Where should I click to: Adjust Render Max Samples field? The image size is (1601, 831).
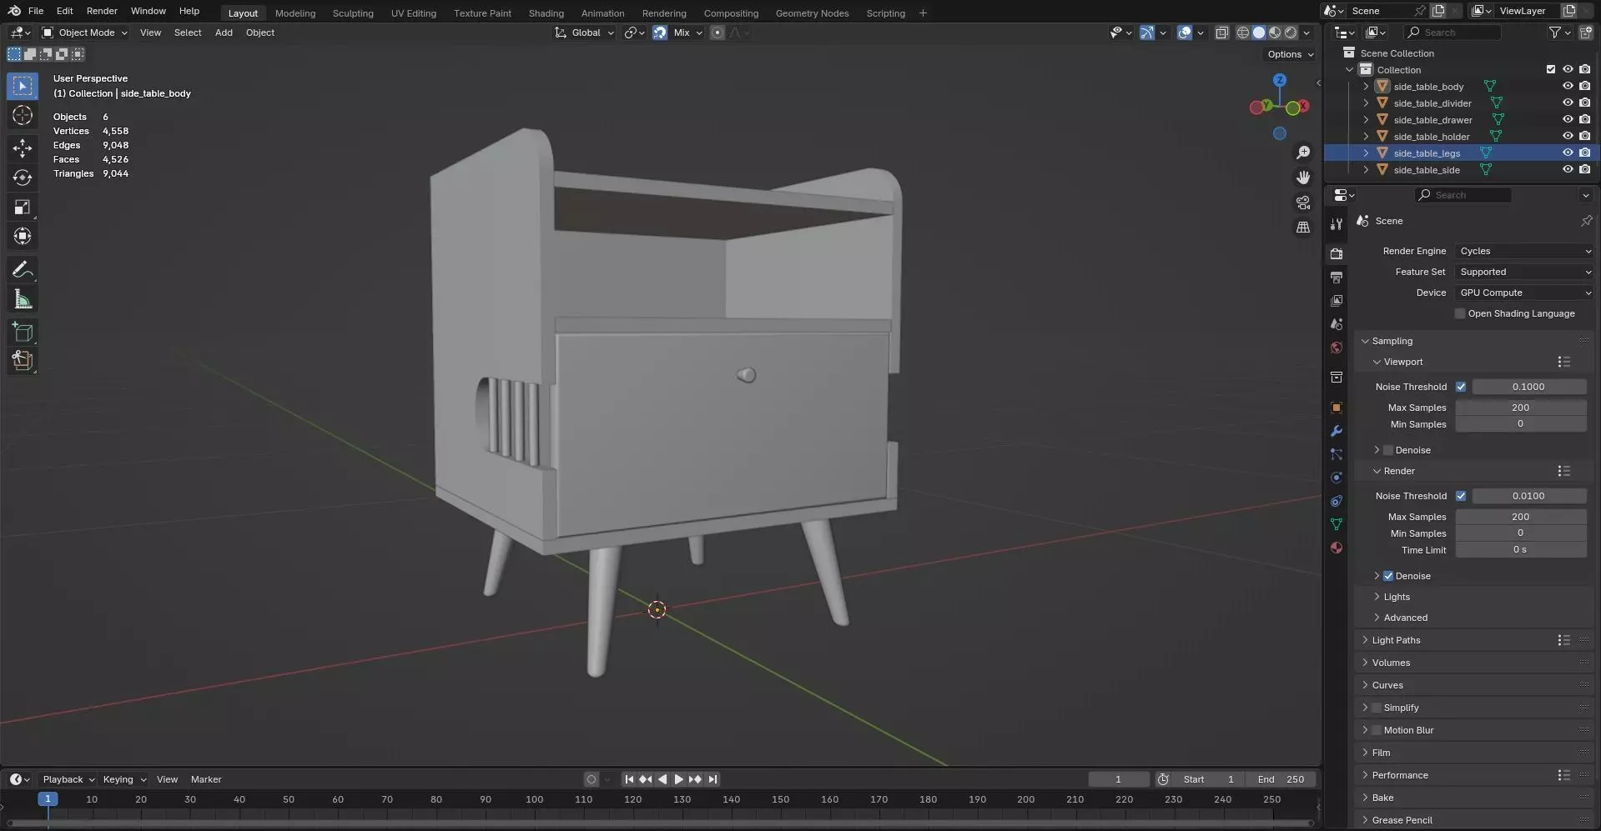pos(1521,517)
